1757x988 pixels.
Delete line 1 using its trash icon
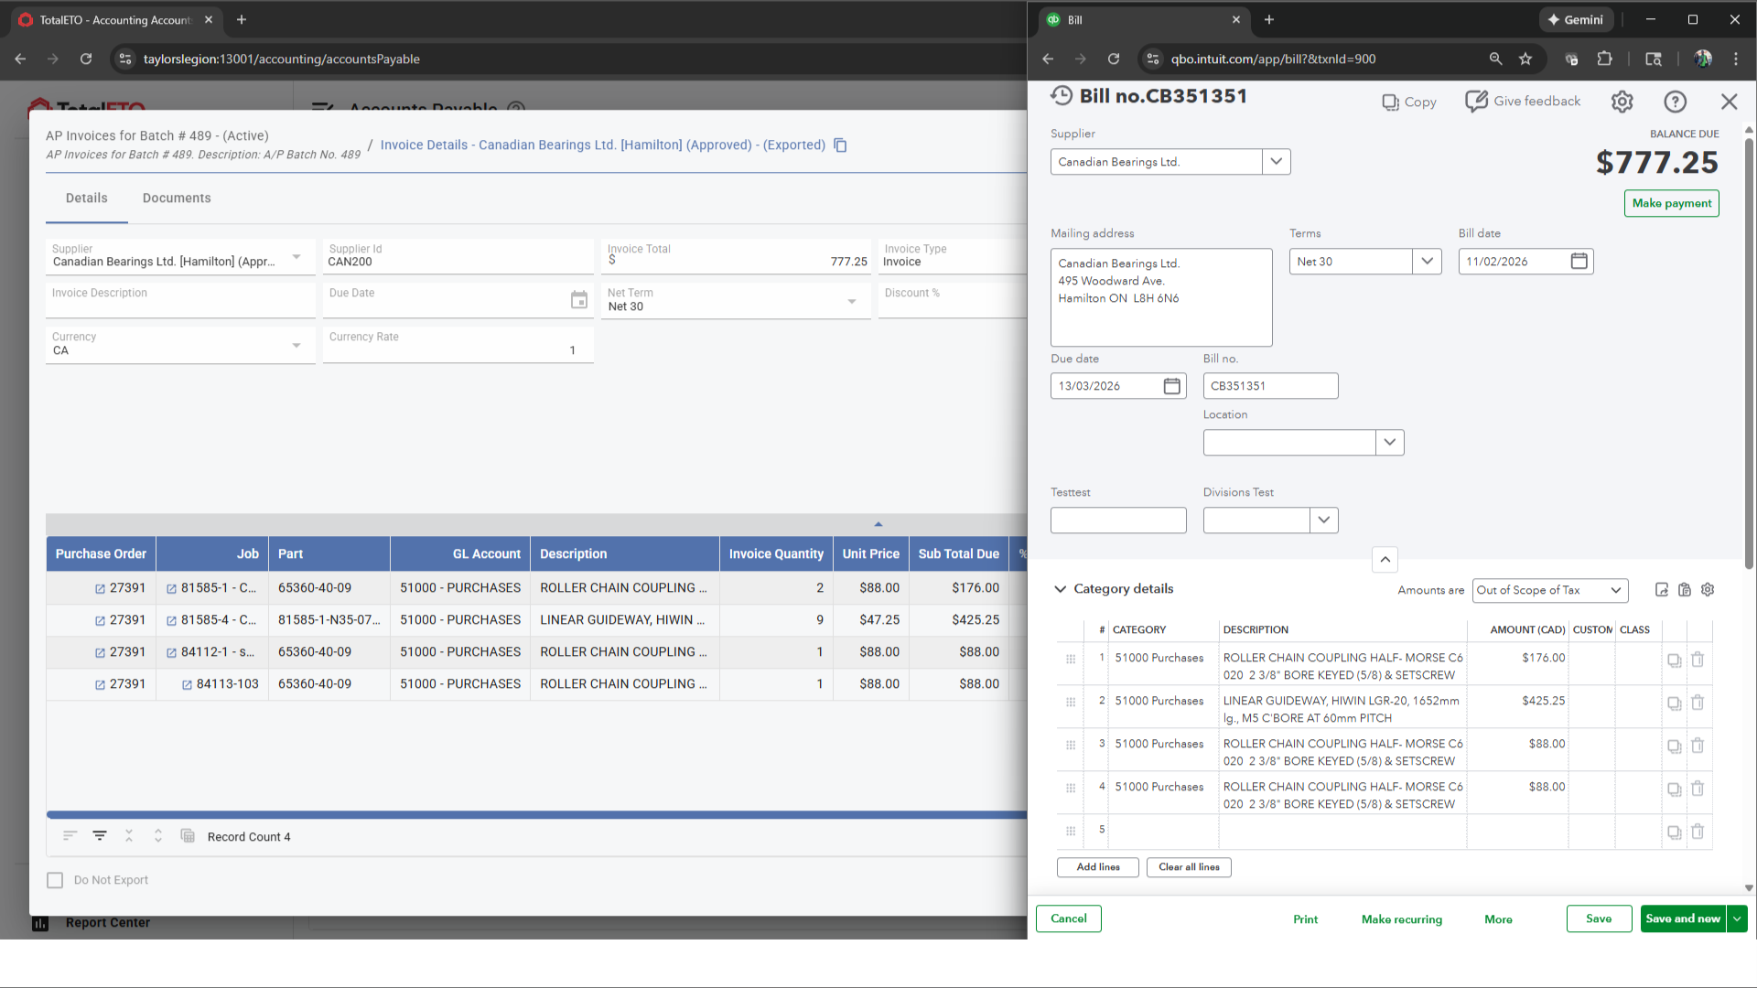pos(1698,660)
